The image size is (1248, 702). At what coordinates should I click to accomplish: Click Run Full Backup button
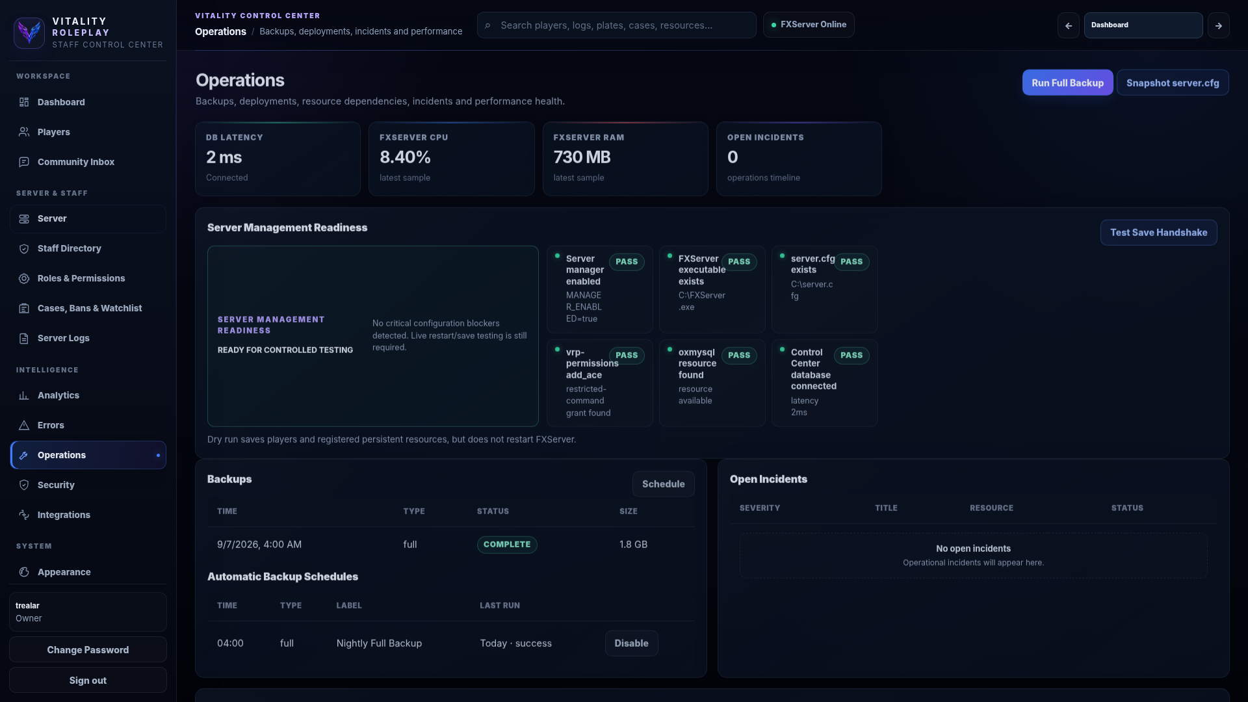[1067, 83]
